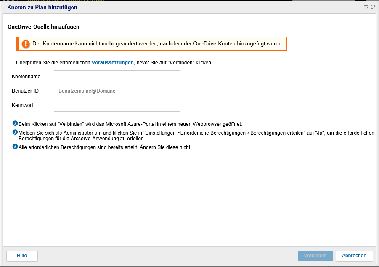Screen dimensions: 379x267
Task: Close the Knoten zu Plan hinzufügen dialog
Action: tap(373, 8)
